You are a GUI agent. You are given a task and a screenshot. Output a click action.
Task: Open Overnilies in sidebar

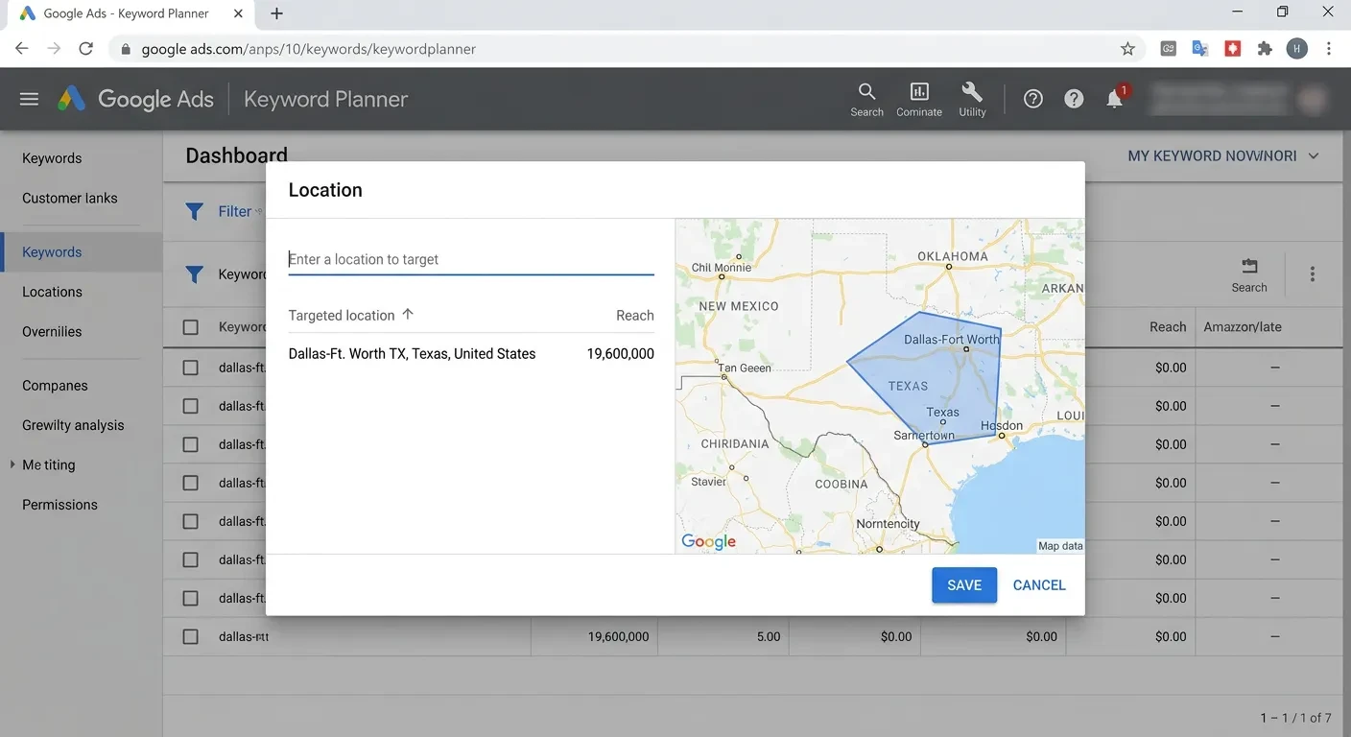[x=52, y=331]
